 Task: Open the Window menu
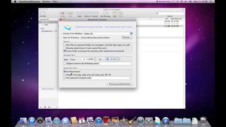(46, 1)
